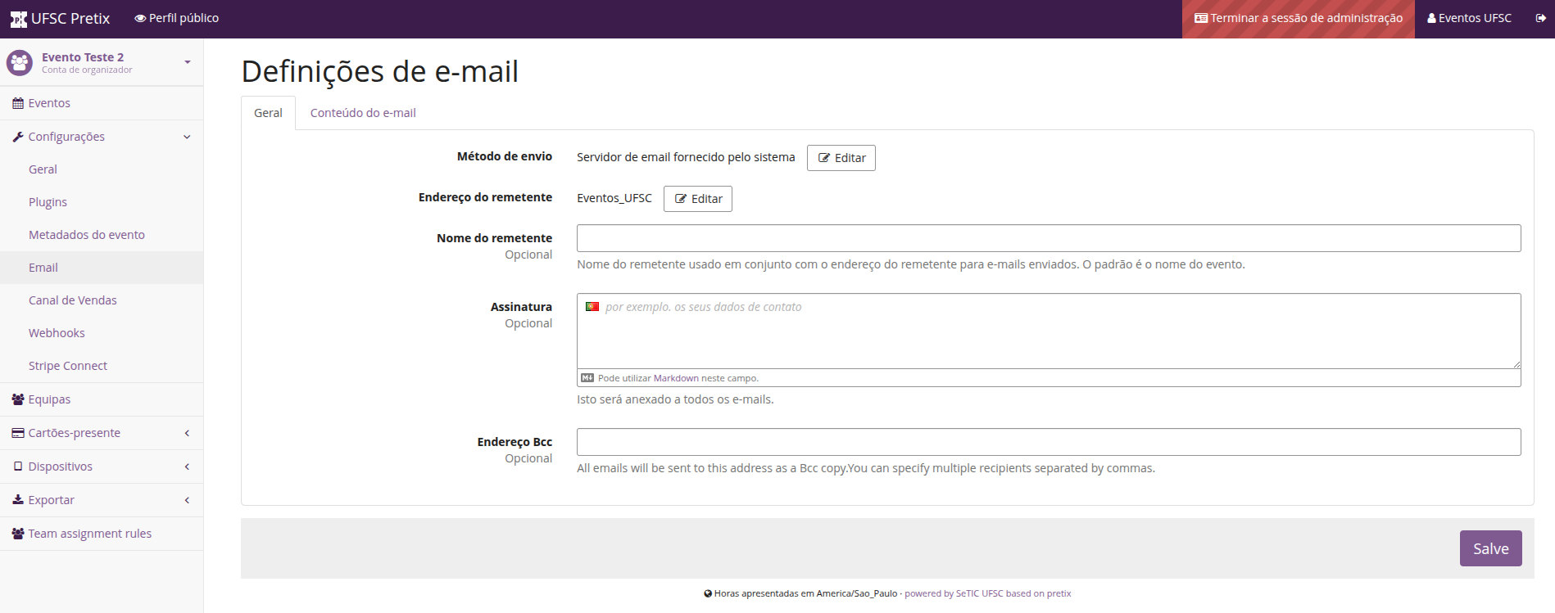
Task: Select the Email sidebar item
Action: pos(102,268)
